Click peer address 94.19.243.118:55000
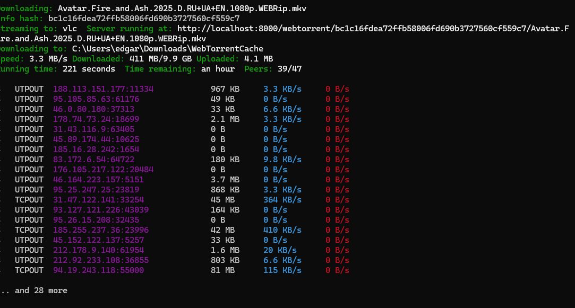The width and height of the screenshot is (575, 308). 98,270
